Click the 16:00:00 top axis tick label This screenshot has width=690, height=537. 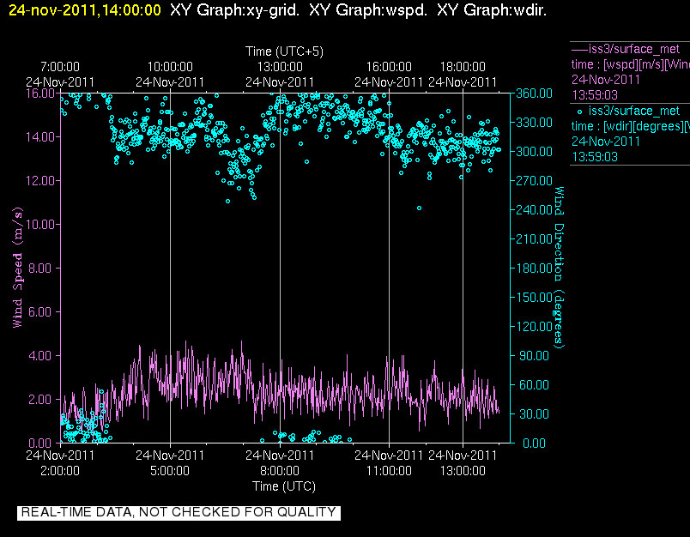[x=389, y=67]
